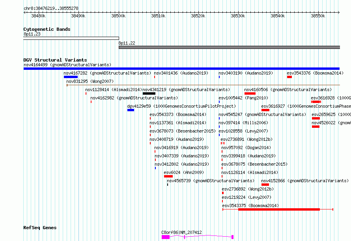Viewport: 351px width, 241px height.
Task: Open esv3543373 (Boomsma2014) variant
Action: [178, 114]
